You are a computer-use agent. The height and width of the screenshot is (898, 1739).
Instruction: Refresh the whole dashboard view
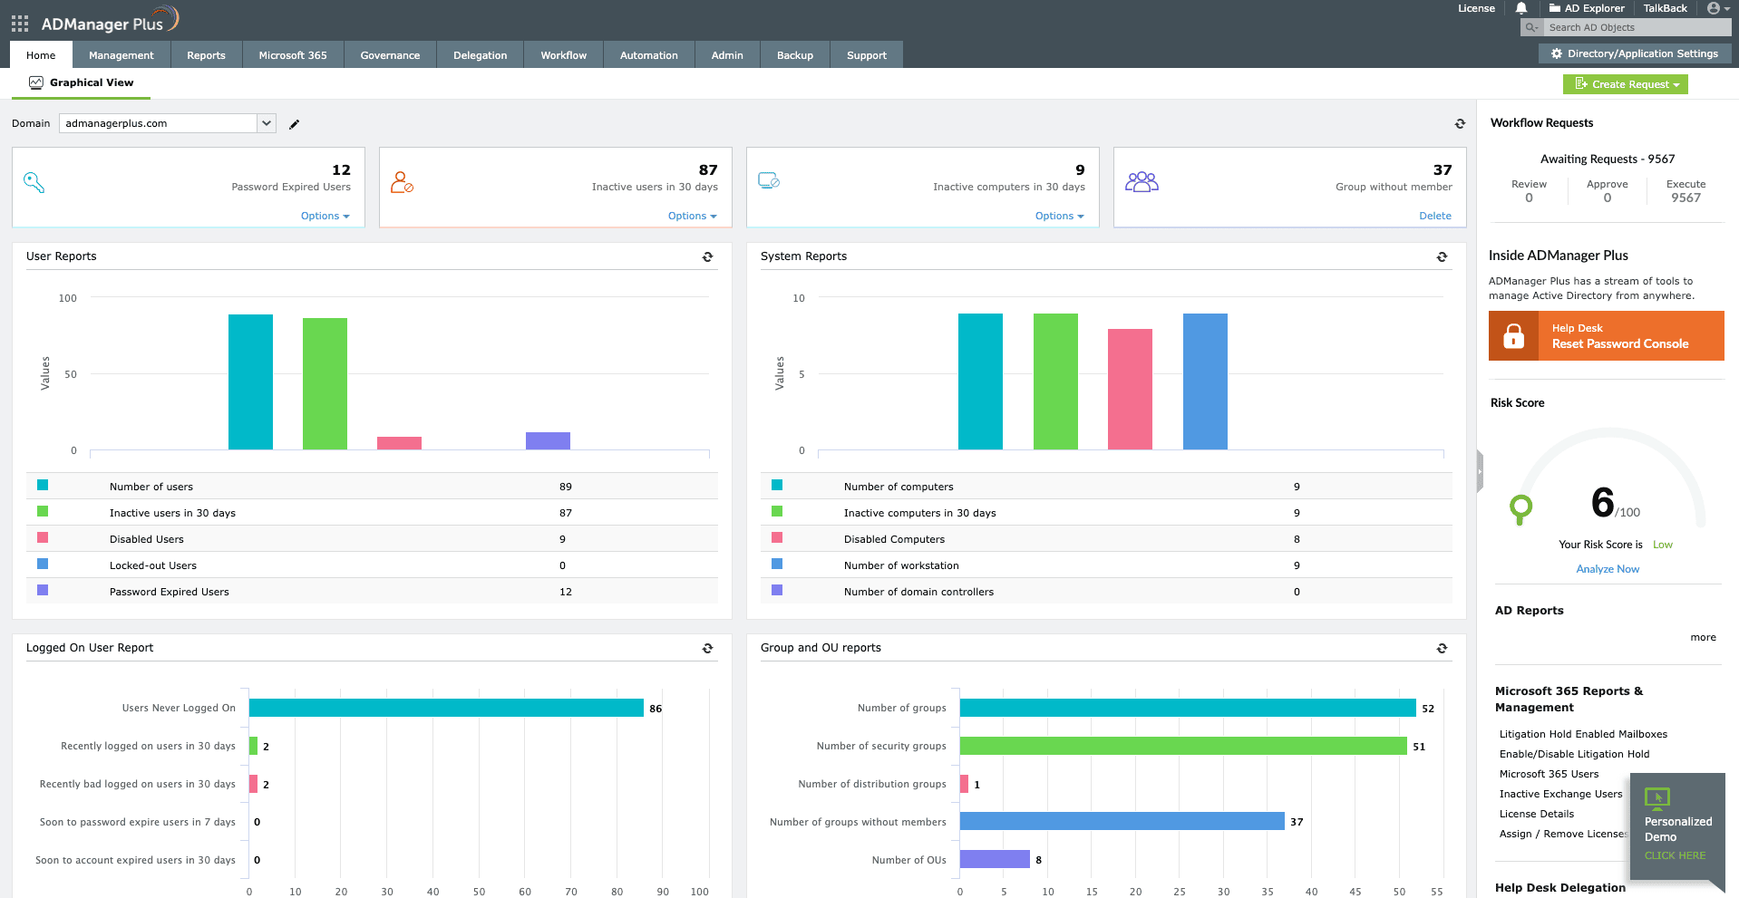tap(1460, 124)
